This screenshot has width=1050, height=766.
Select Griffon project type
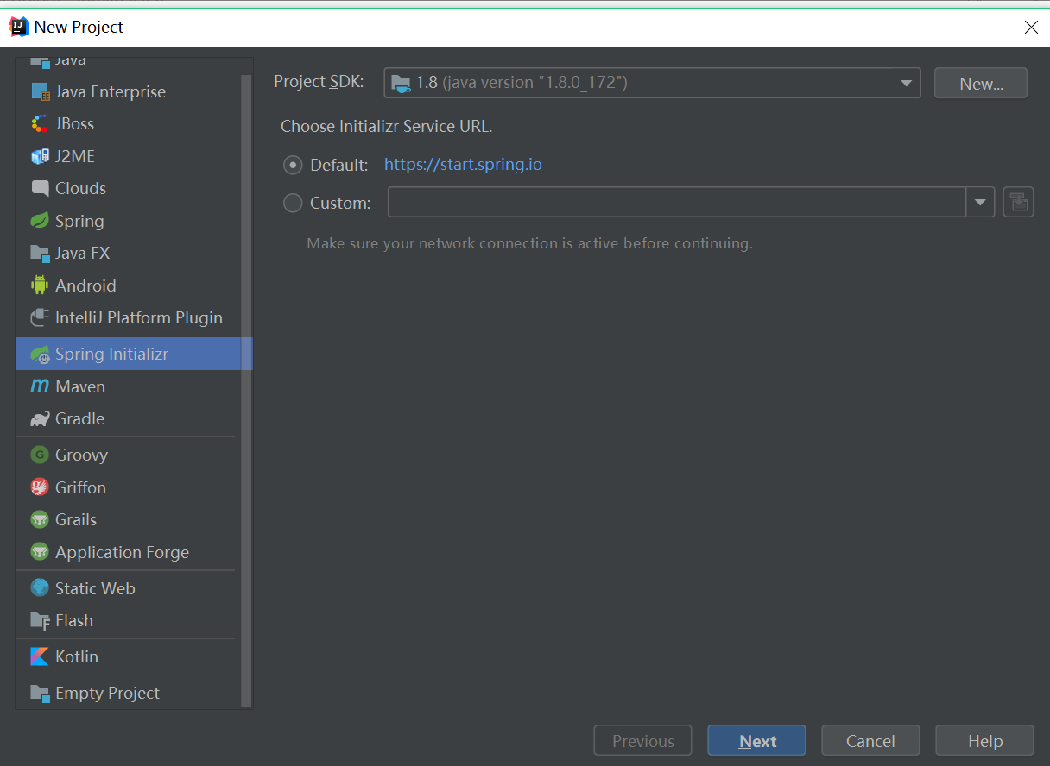pos(126,487)
